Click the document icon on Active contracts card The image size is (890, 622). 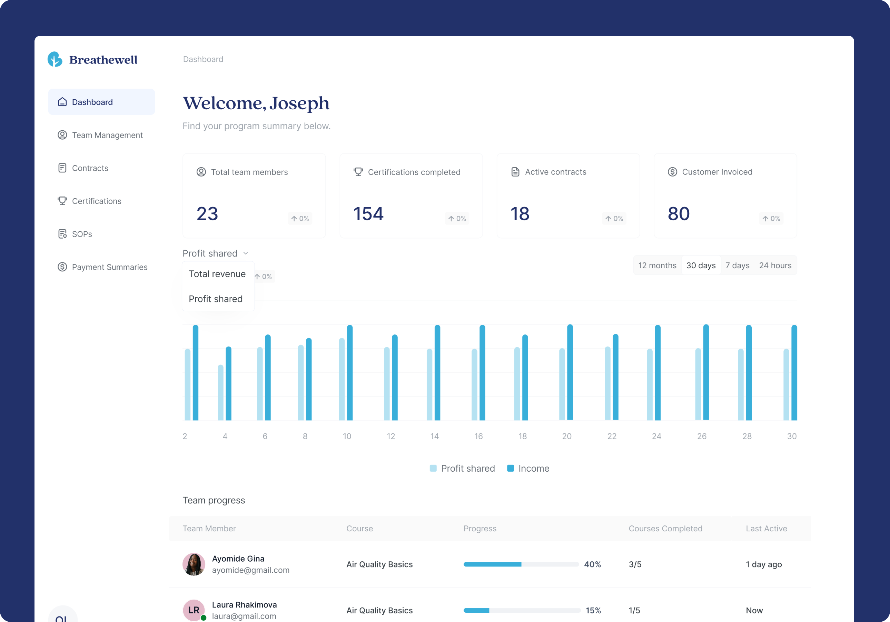[x=515, y=172]
